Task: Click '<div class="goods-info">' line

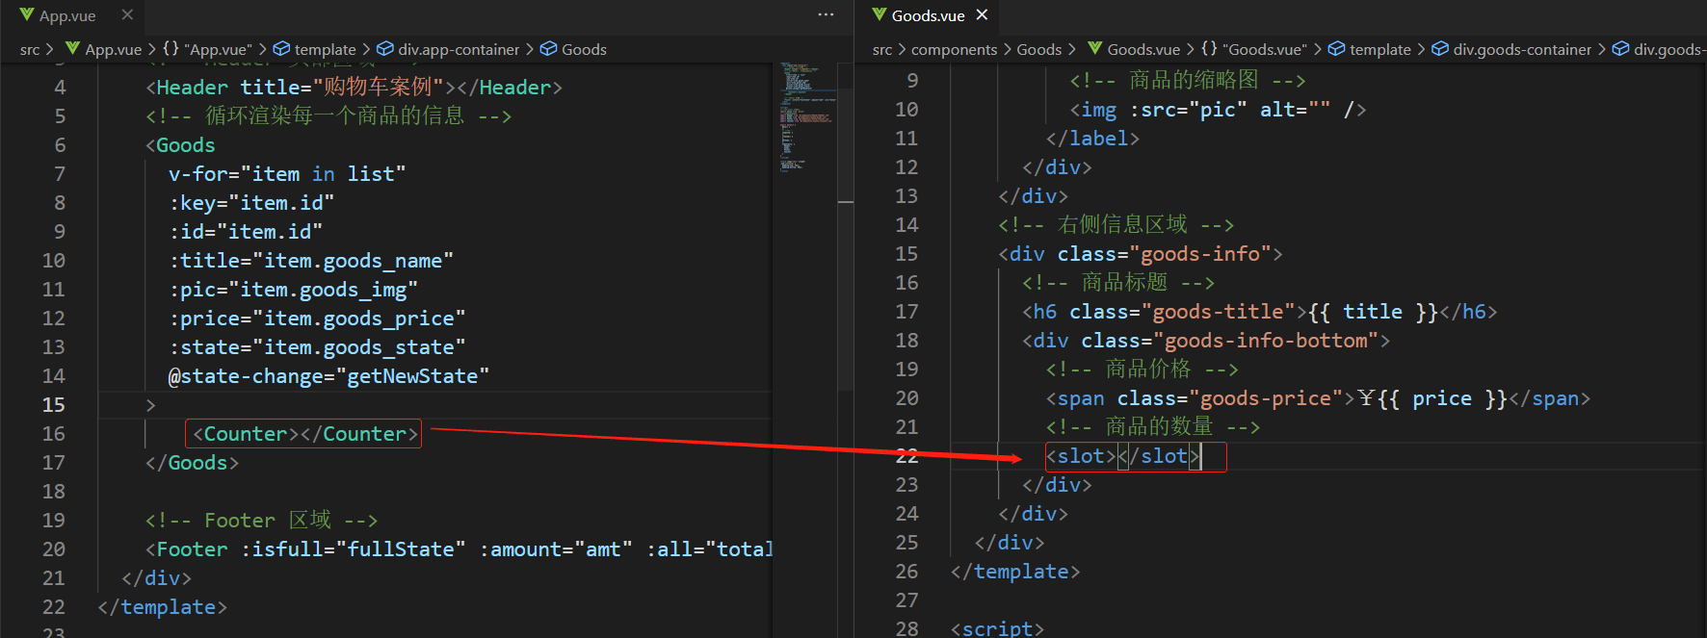Action: pos(1141,254)
